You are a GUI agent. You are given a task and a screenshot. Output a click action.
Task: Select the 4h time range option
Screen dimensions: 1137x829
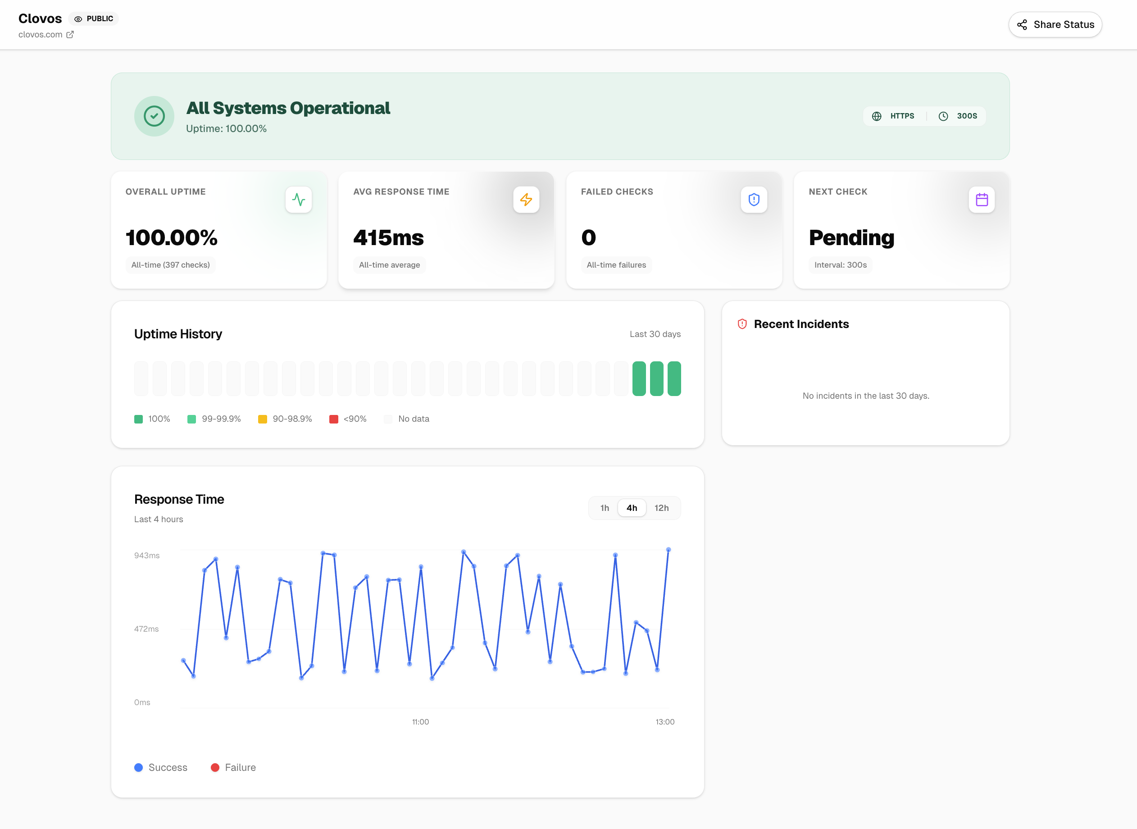click(x=632, y=508)
